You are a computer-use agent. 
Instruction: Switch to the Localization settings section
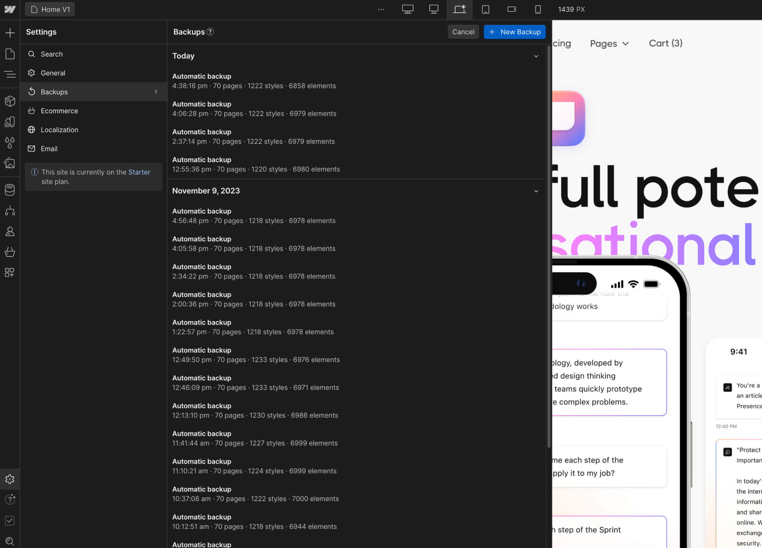click(60, 130)
